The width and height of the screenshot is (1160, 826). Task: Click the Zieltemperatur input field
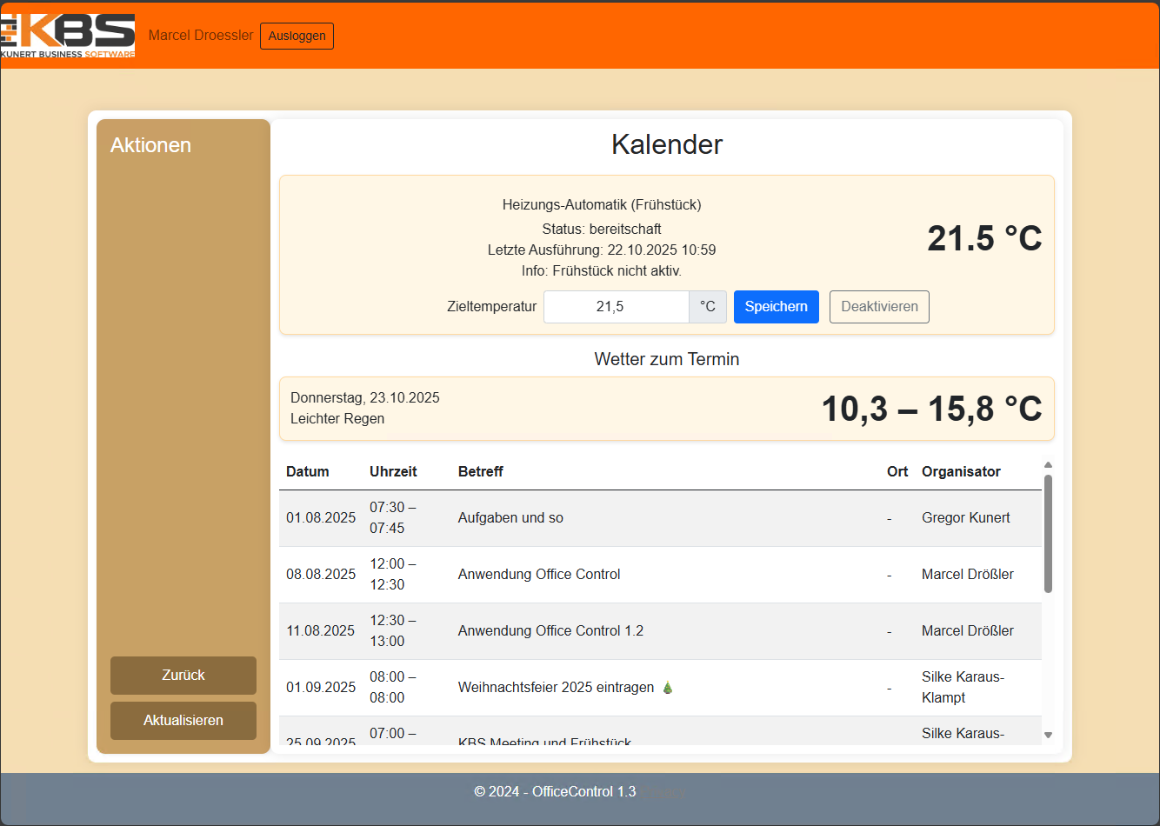(617, 307)
